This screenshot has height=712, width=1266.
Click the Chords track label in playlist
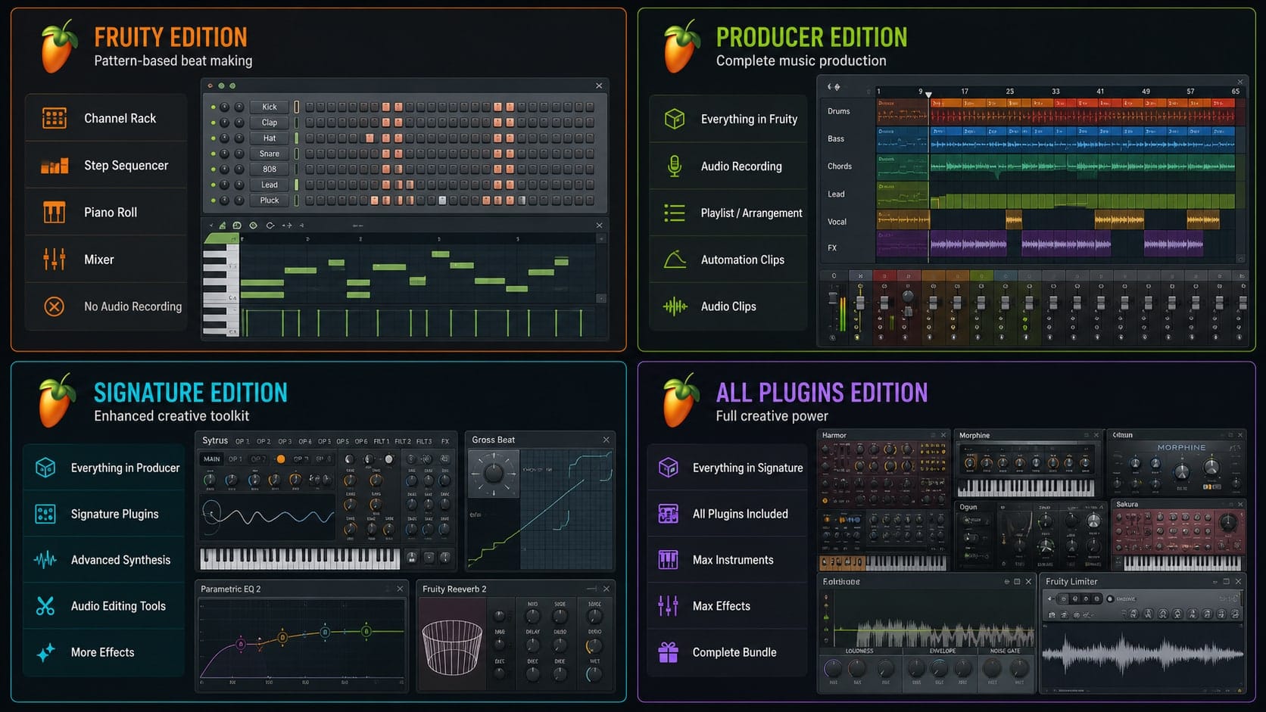[840, 166]
